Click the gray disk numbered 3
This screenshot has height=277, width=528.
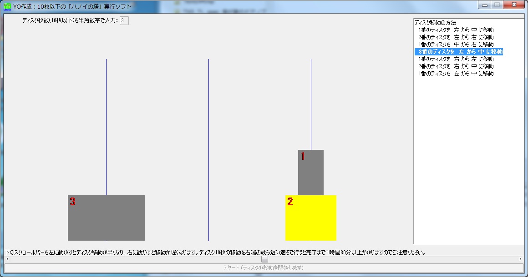click(x=106, y=218)
